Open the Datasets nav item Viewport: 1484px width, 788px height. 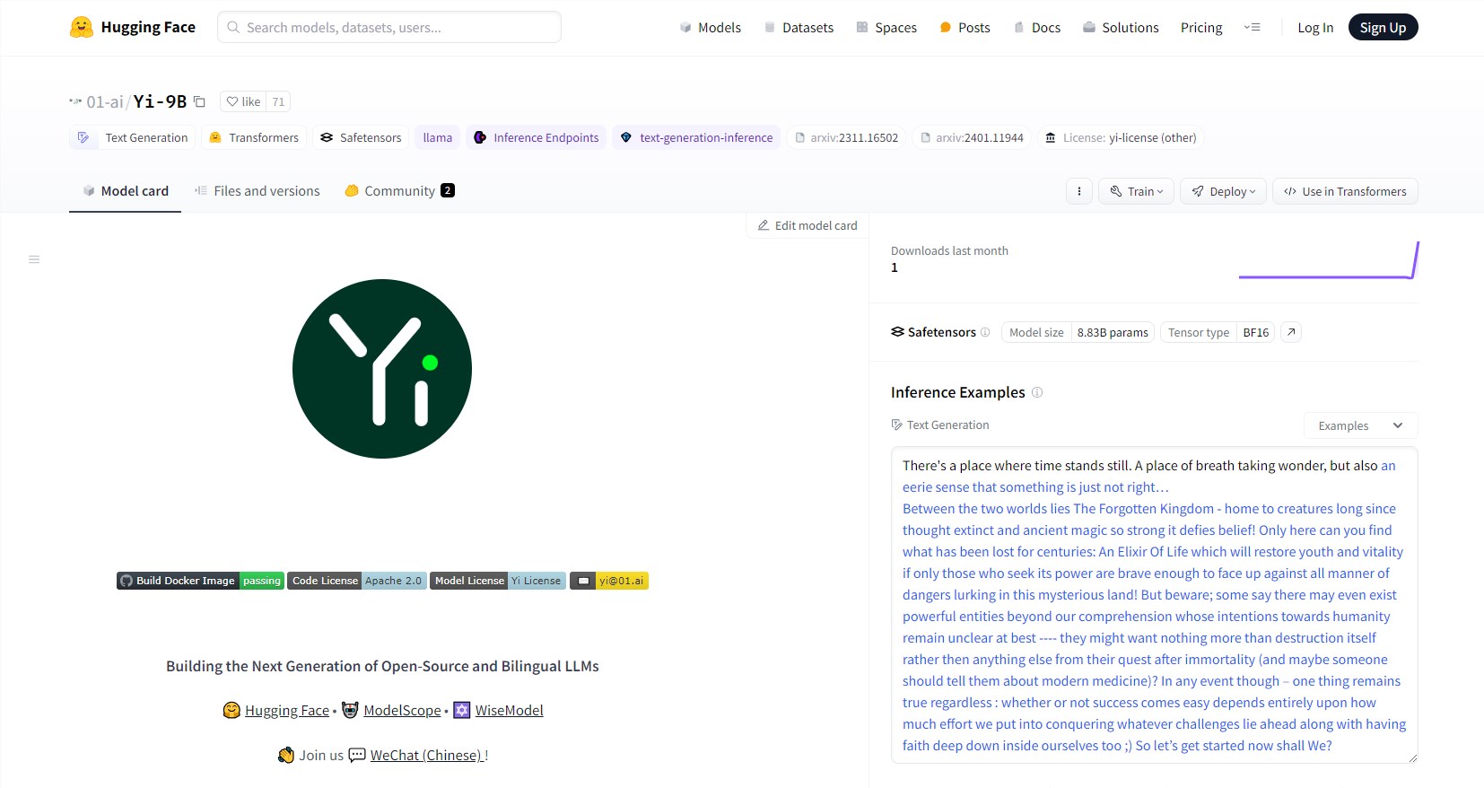coord(799,28)
